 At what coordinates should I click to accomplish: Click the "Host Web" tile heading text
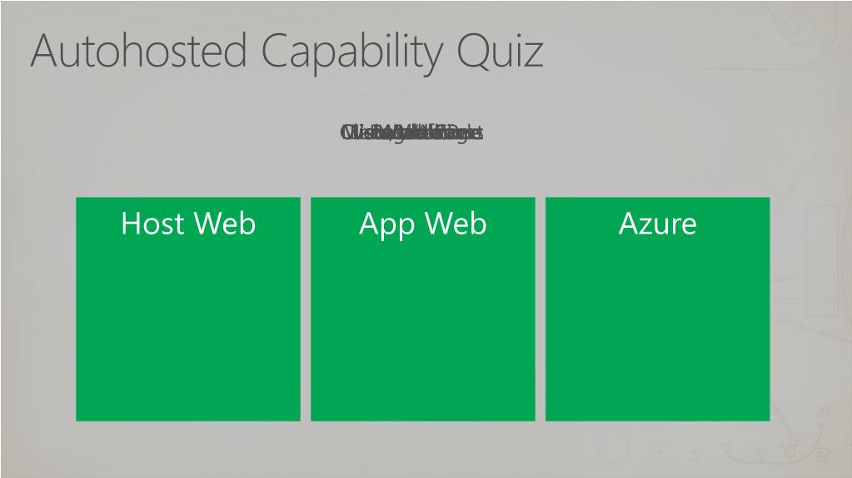[x=188, y=224]
